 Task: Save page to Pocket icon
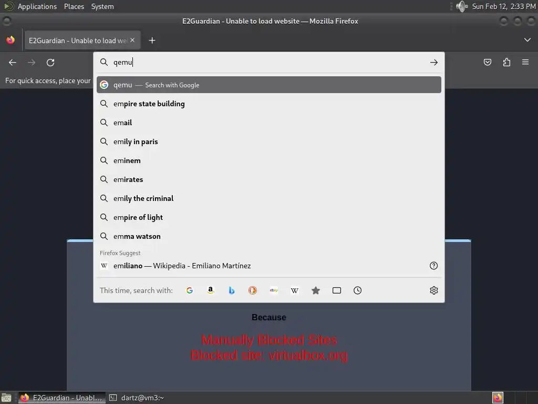(487, 62)
